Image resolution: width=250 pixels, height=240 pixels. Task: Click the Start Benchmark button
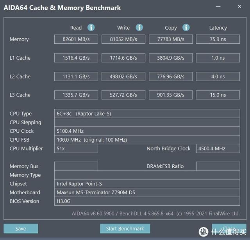tap(125, 229)
